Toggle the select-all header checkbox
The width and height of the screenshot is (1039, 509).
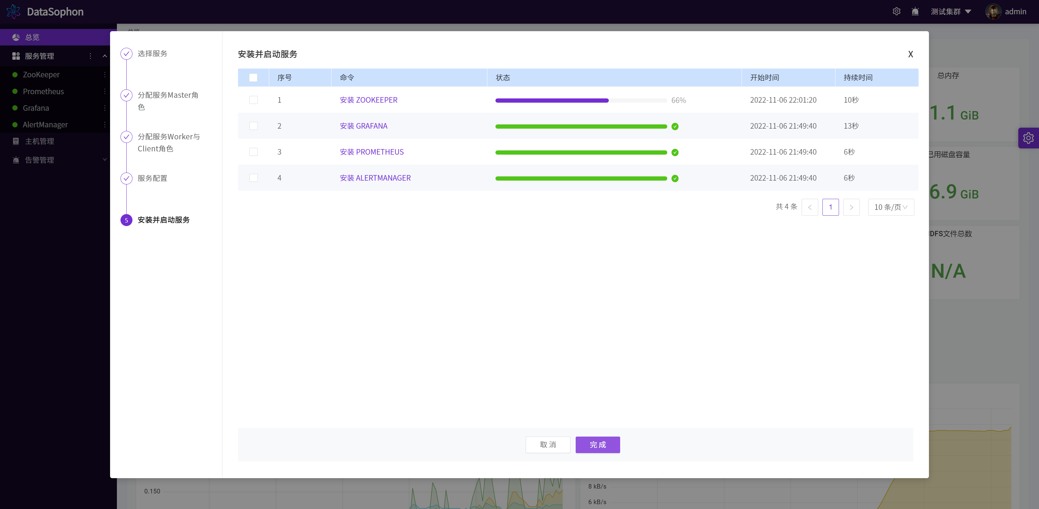click(253, 78)
